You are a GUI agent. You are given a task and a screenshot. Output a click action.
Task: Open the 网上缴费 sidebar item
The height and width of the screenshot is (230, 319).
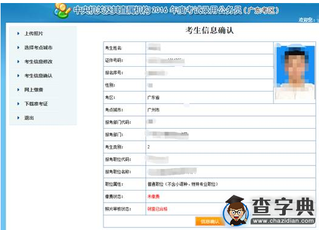pos(34,90)
